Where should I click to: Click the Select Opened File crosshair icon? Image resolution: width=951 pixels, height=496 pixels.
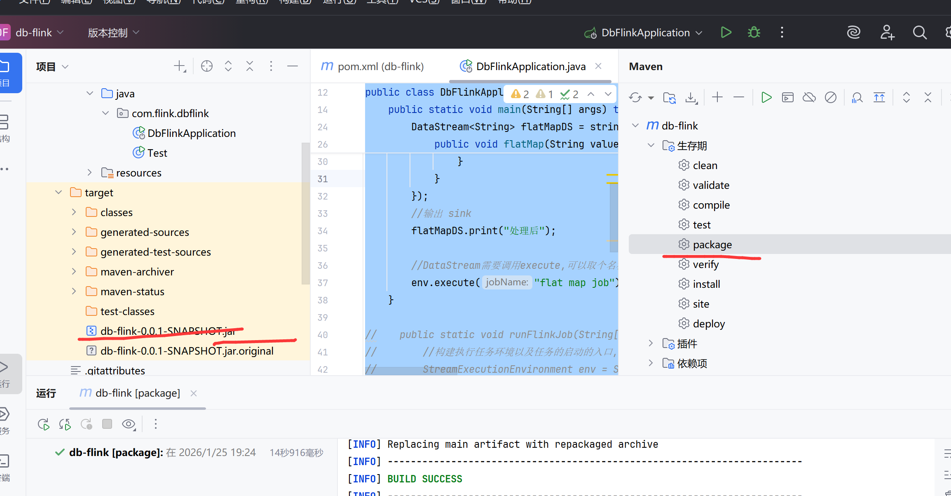point(206,66)
